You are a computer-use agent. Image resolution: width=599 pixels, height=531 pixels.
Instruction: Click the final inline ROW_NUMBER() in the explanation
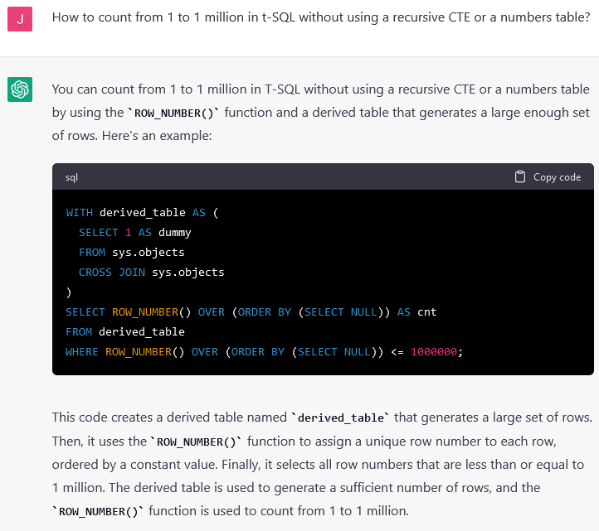[96, 511]
